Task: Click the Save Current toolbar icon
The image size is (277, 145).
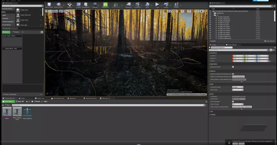Action: click(49, 5)
